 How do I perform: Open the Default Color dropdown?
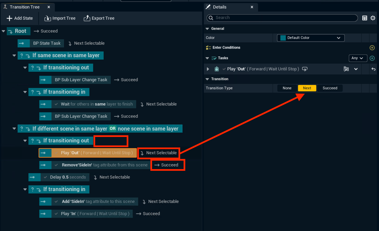coord(311,38)
